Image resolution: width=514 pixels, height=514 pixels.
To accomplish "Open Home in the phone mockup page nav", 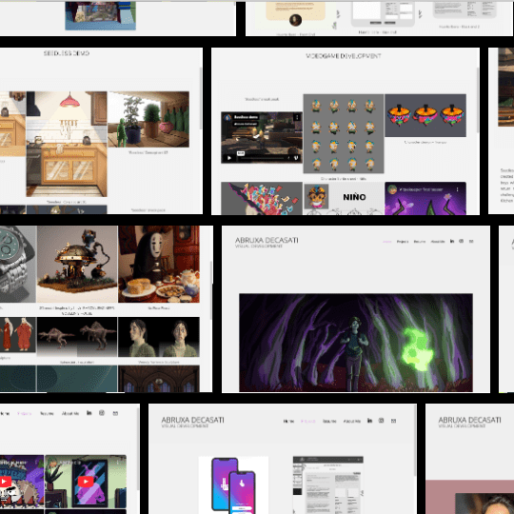I will [288, 422].
